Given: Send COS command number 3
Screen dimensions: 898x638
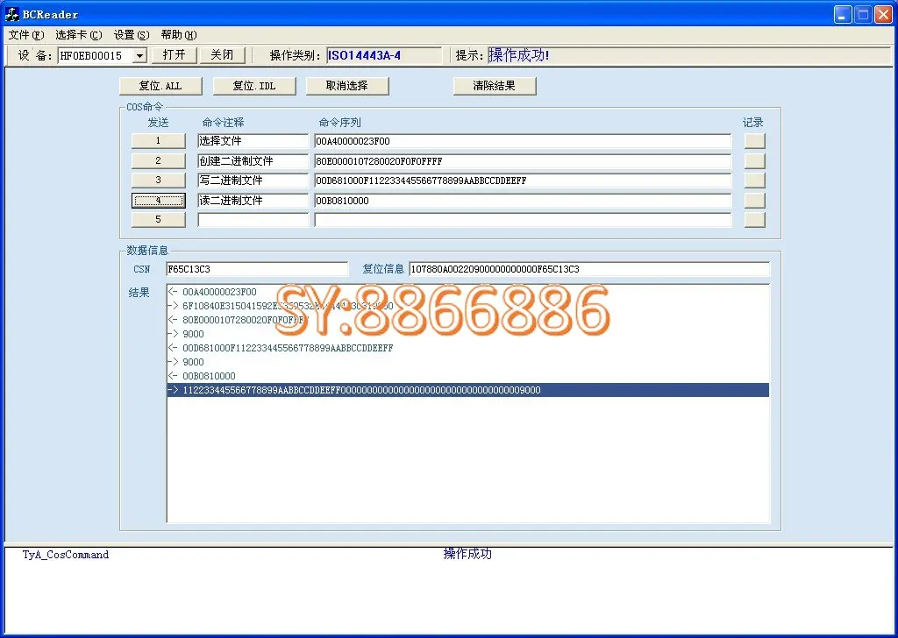Looking at the screenshot, I should (159, 181).
